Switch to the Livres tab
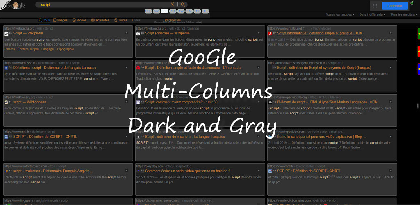The width and height of the screenshot is (420, 205). (x=121, y=20)
